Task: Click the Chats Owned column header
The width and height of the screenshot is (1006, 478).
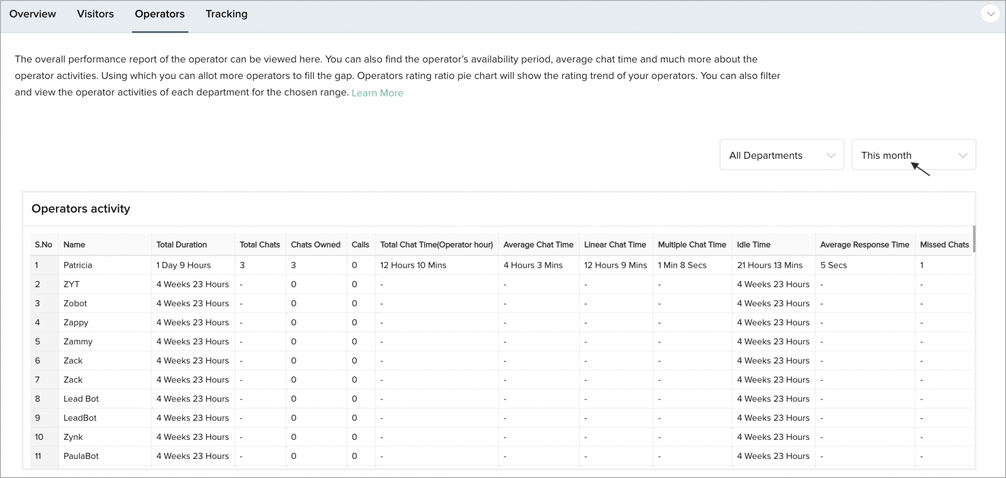Action: (315, 245)
